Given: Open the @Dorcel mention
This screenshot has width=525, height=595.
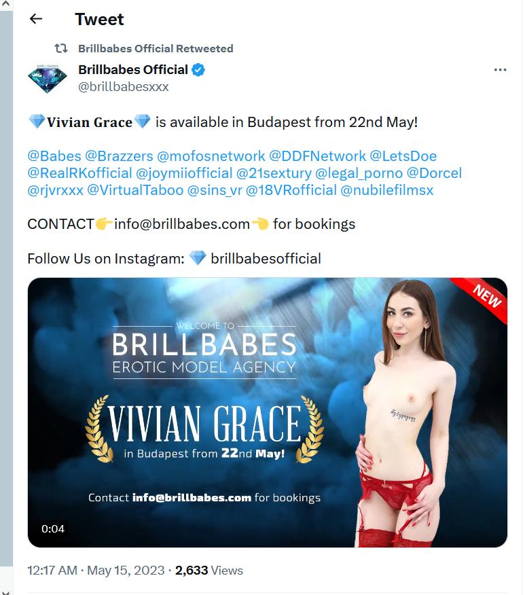Looking at the screenshot, I should [435, 173].
